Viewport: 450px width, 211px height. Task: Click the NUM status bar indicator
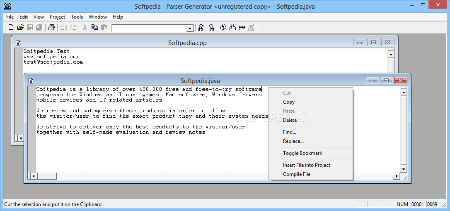(x=402, y=204)
